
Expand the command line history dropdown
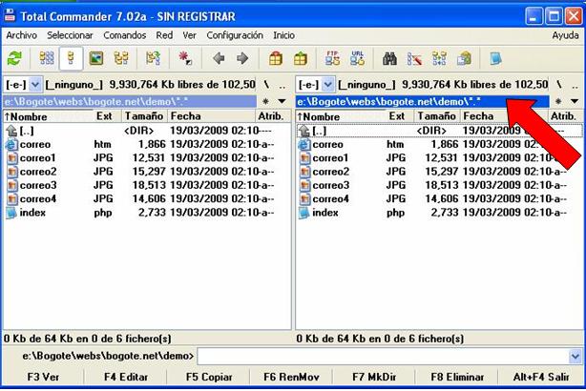[x=574, y=356]
